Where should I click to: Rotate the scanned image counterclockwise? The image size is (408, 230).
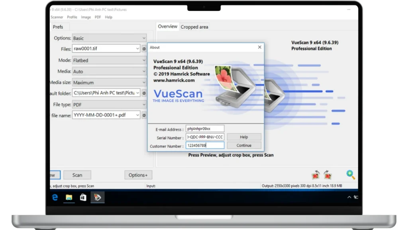point(315,175)
